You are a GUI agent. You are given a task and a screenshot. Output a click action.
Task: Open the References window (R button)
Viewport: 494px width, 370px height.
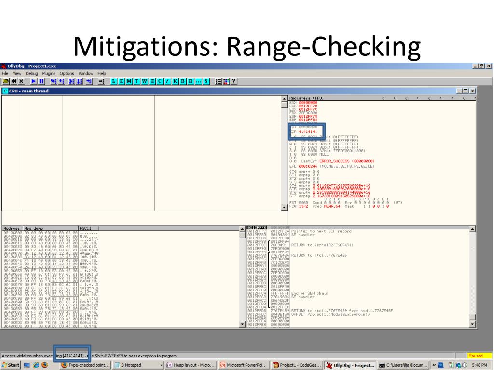tap(191, 81)
